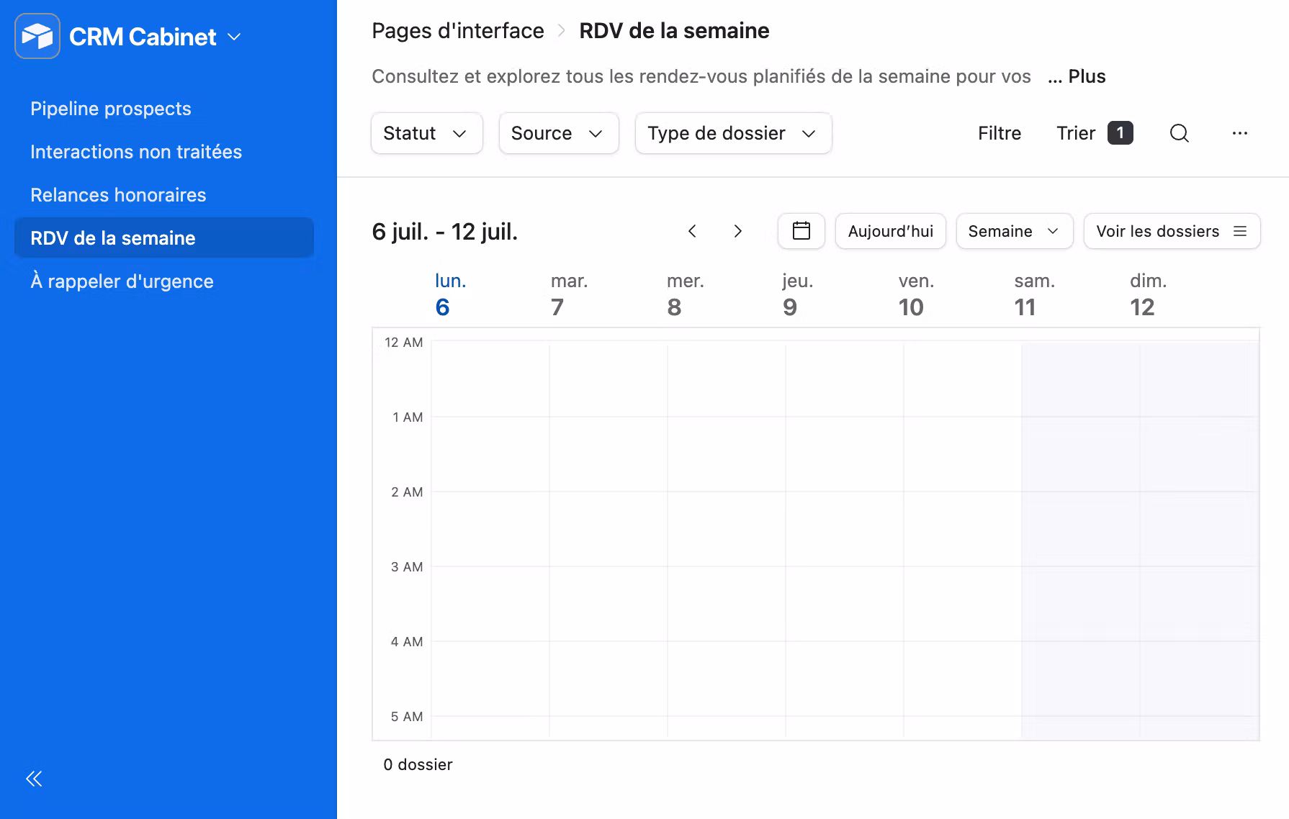Open Trier sort options
Viewport: 1289px width, 819px height.
[1095, 133]
